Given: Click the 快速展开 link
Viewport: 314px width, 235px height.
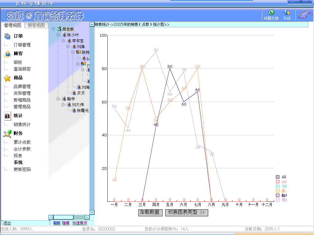Looking at the screenshot, I should click(80, 223).
